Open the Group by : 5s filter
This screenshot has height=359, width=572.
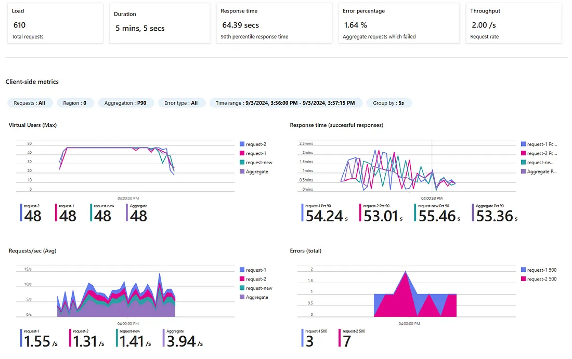[388, 103]
